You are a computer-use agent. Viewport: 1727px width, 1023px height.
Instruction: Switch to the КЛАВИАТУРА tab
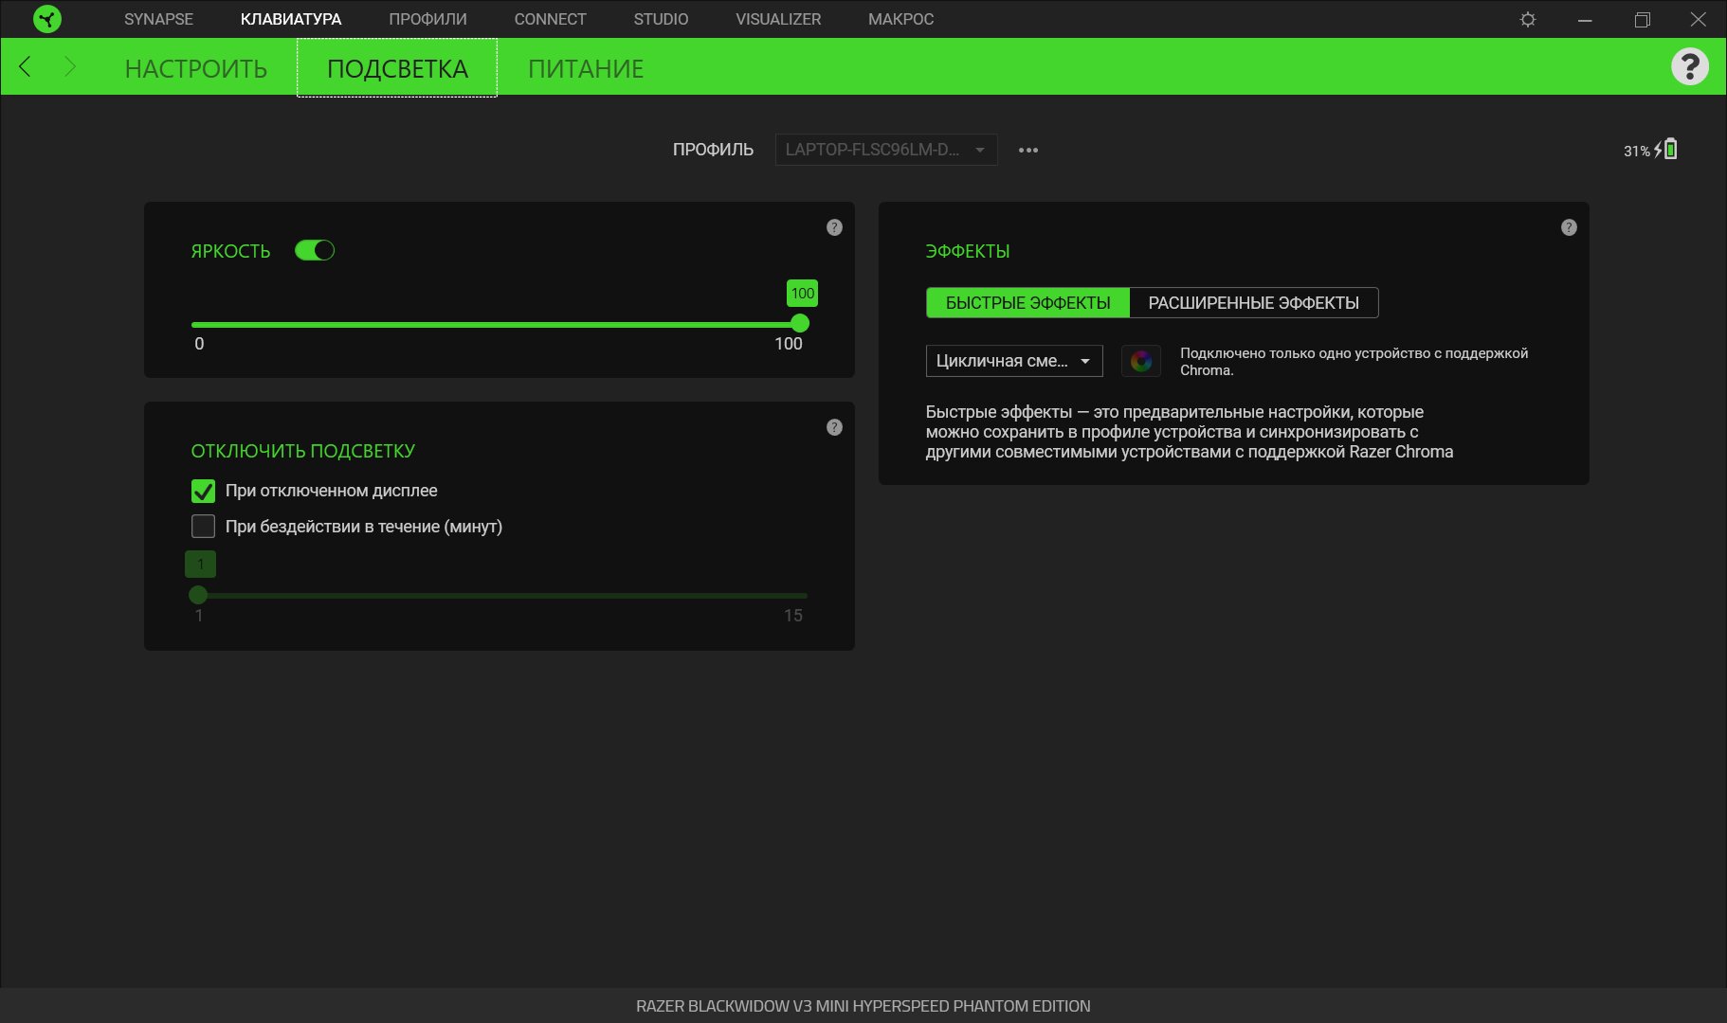(291, 19)
